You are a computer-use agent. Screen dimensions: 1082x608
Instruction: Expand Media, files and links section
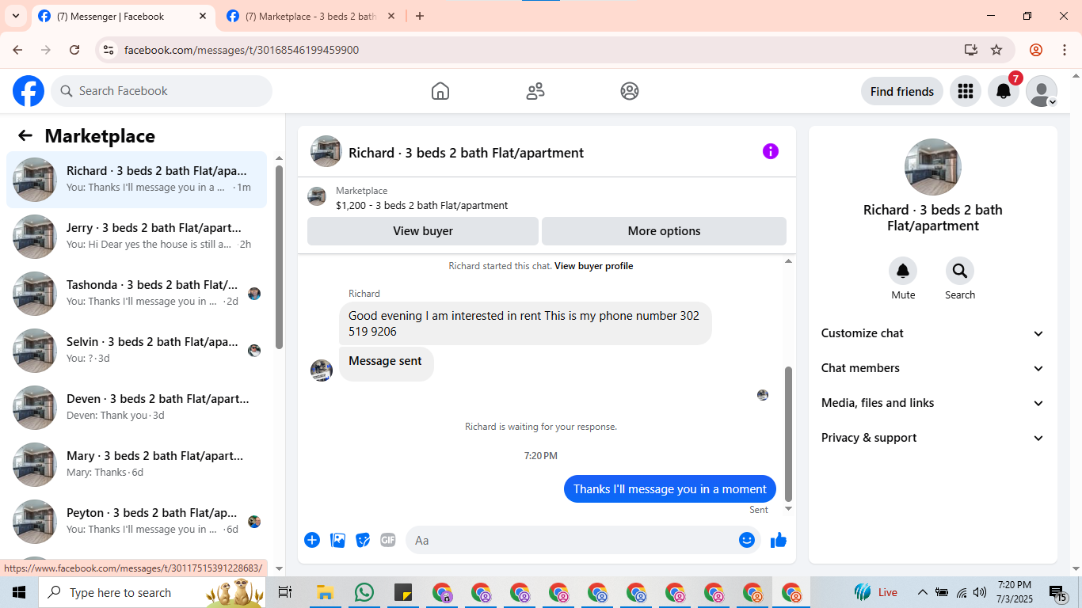point(933,403)
